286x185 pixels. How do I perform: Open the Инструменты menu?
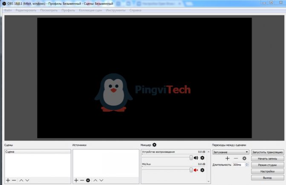[116, 10]
